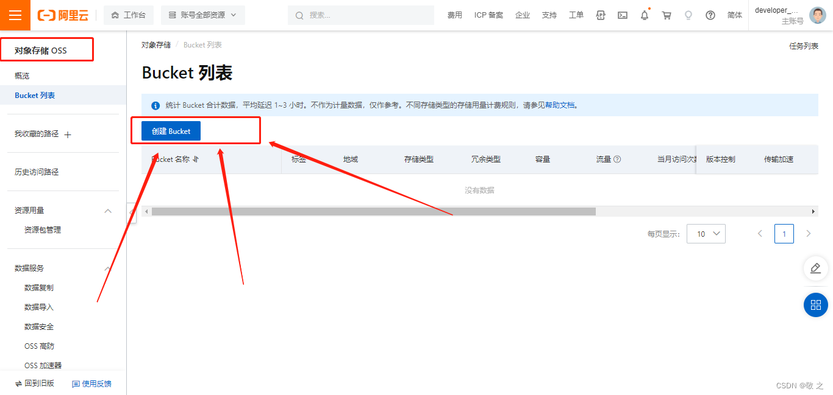Image resolution: width=833 pixels, height=395 pixels.
Task: Click the 流量 help tooltip icon
Action: [x=617, y=159]
